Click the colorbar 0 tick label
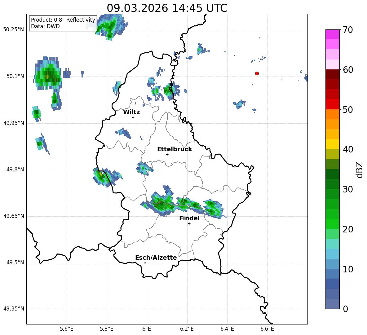Viewport: 367px width, 335px height. click(345, 309)
